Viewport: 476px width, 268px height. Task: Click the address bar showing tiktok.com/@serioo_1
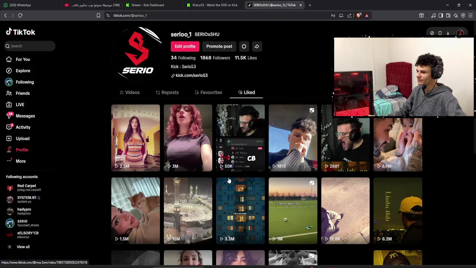(130, 16)
